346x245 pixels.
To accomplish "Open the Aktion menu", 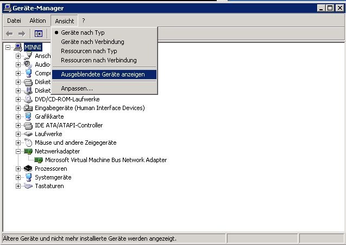I will tap(37, 21).
